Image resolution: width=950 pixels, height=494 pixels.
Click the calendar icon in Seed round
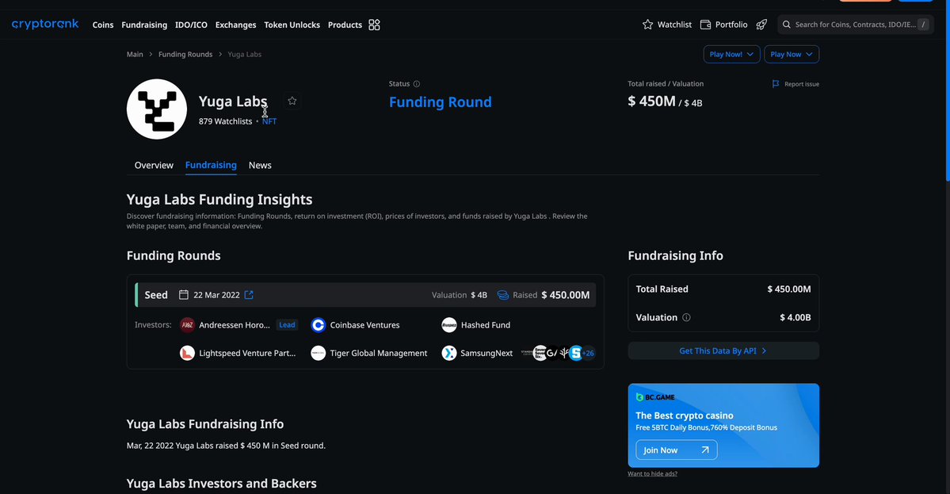184,295
